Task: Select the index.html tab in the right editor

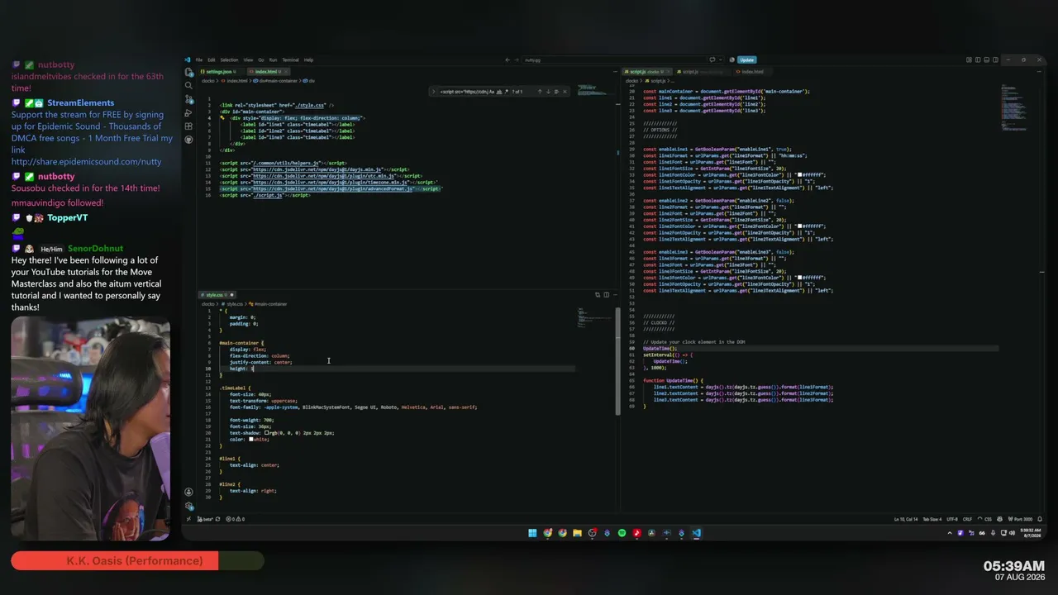Action: pyautogui.click(x=751, y=72)
